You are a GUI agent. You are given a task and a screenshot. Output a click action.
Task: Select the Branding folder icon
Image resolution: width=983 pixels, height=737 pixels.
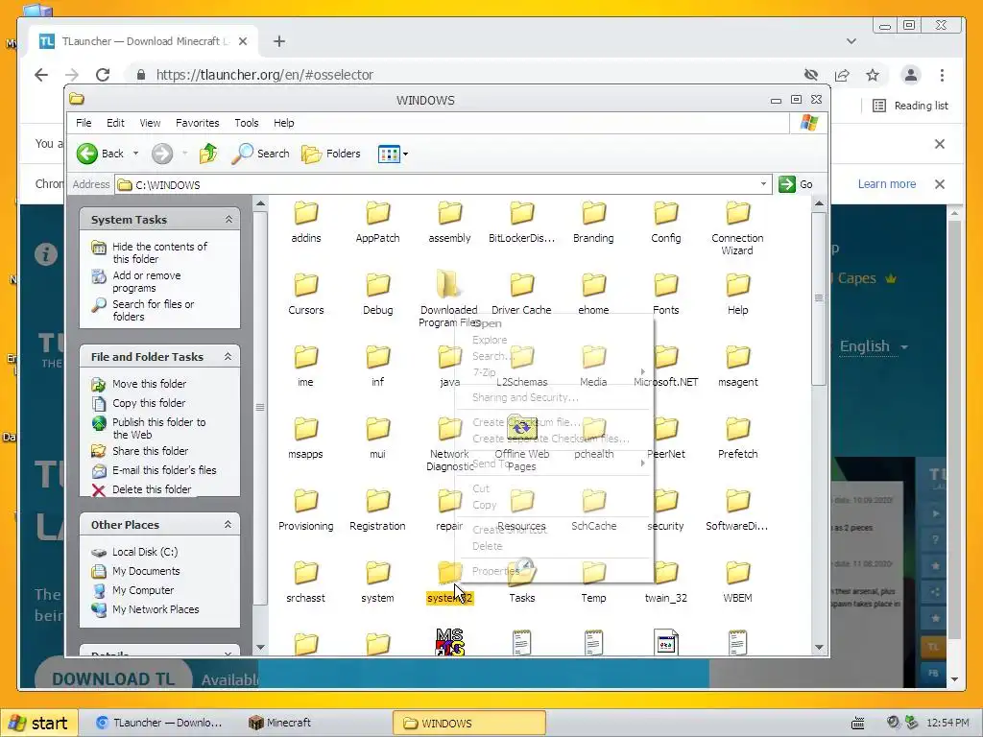[x=593, y=213]
